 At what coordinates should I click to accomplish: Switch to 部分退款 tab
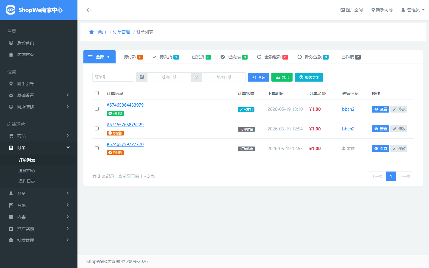(313, 57)
